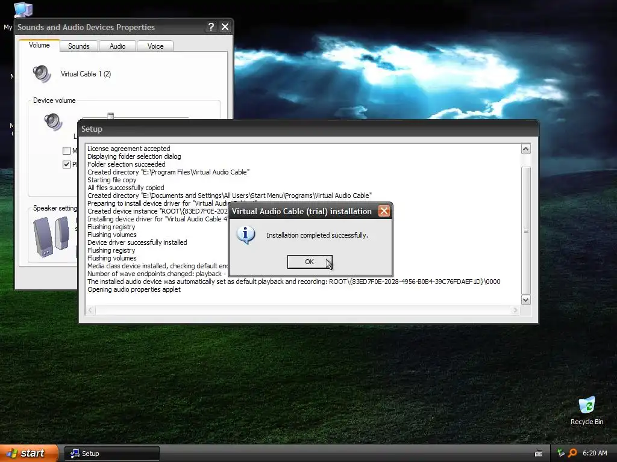This screenshot has width=617, height=462.
Task: Click the 'Folder selection succeeded' log line
Action: tap(127, 164)
